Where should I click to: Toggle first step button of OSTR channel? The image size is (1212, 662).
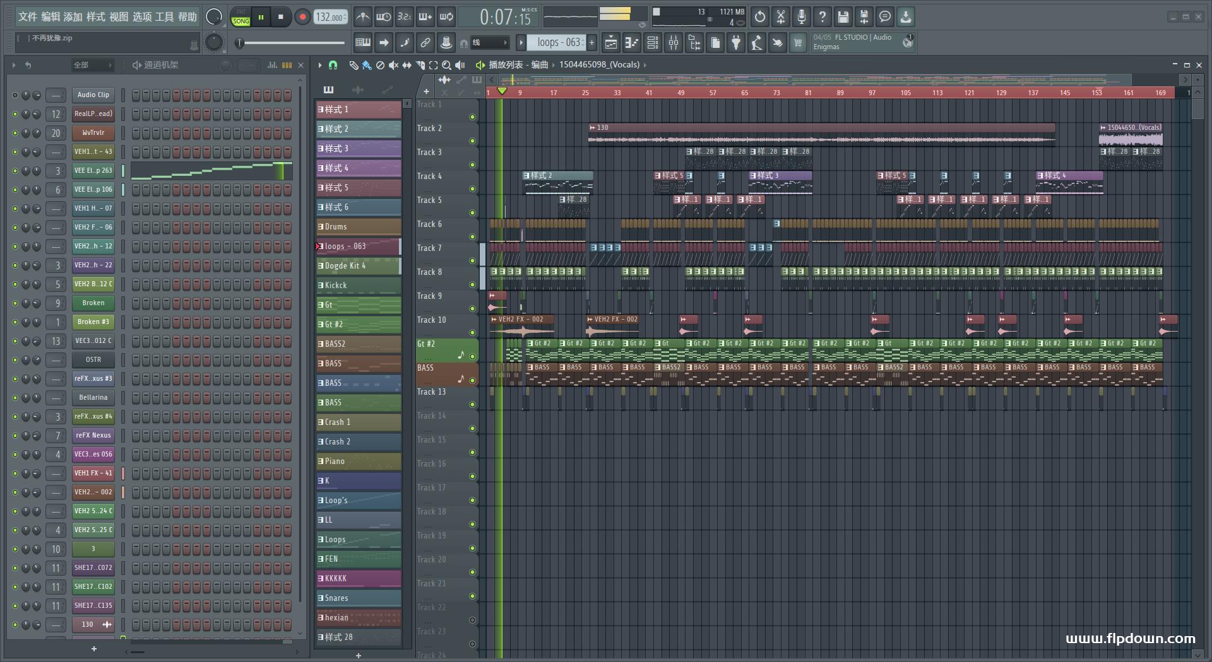click(136, 360)
